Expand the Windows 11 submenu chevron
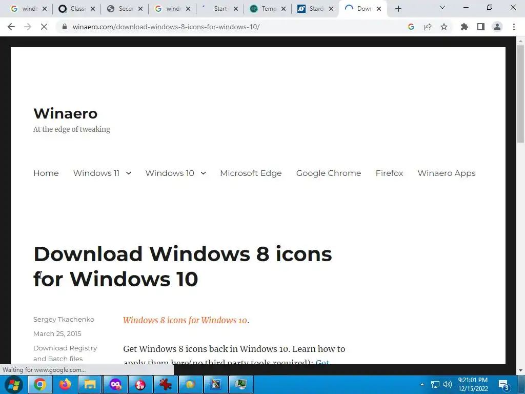Screen dimensions: 525x394 coord(129,173)
